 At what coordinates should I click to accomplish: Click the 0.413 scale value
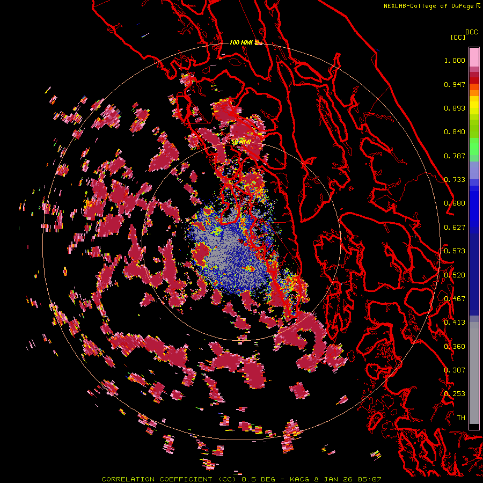(455, 323)
